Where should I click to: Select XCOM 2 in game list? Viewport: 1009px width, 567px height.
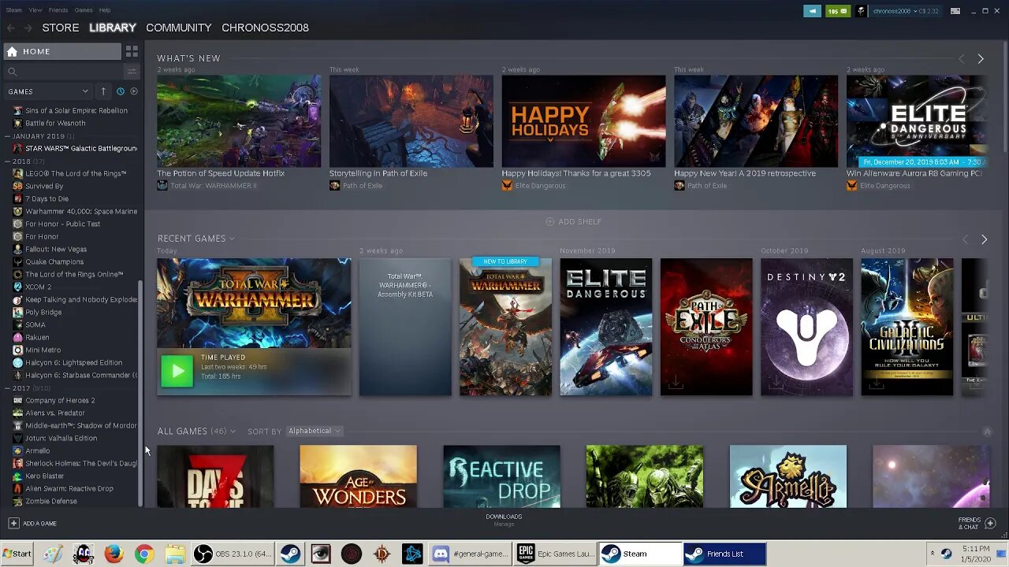[x=38, y=287]
